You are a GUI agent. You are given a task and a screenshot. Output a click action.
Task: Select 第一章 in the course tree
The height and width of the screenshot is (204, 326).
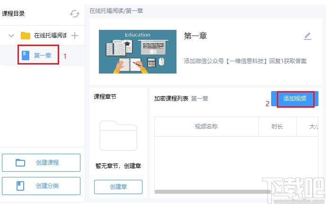click(43, 56)
